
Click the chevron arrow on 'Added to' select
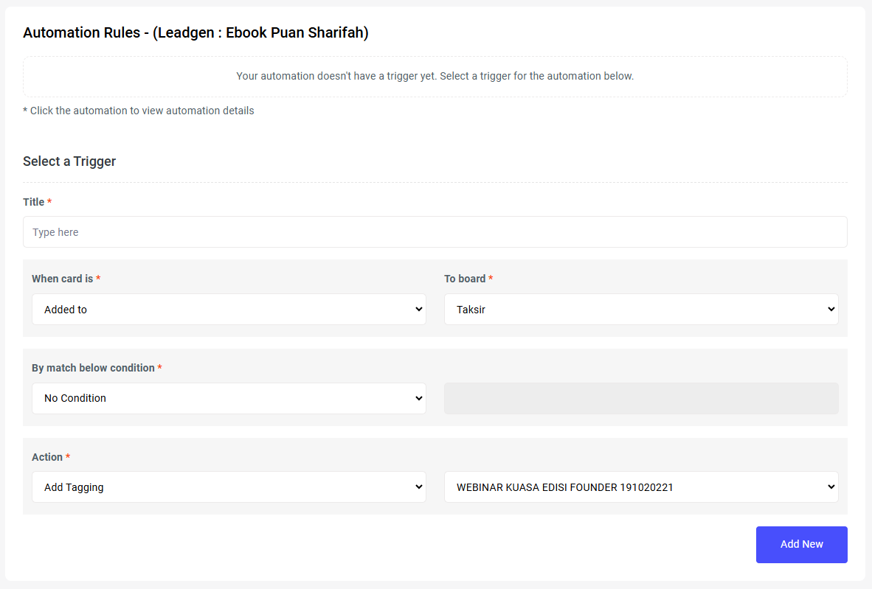(418, 310)
